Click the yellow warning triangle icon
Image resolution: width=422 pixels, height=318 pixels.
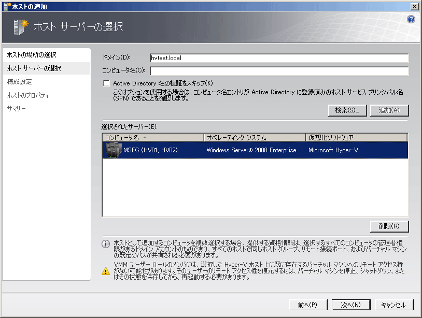(x=106, y=271)
